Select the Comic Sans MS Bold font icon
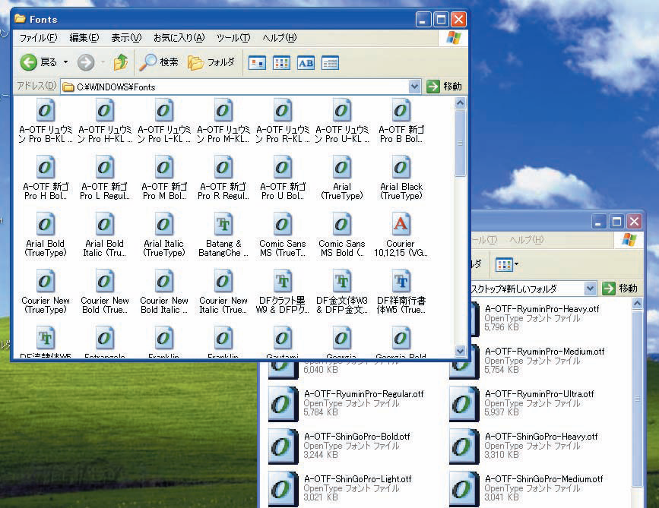The image size is (659, 508). (x=342, y=225)
